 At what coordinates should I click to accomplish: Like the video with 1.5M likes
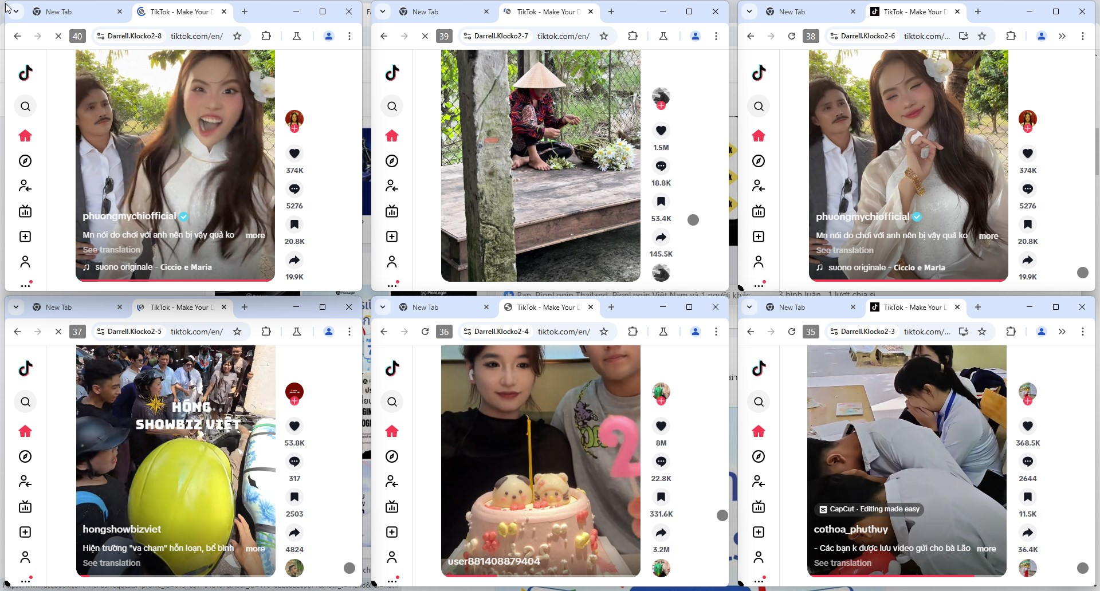point(661,131)
